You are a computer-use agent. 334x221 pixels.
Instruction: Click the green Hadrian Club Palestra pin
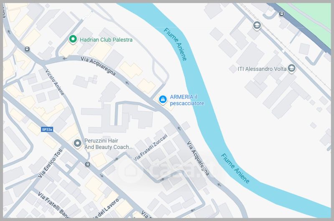point(73,40)
